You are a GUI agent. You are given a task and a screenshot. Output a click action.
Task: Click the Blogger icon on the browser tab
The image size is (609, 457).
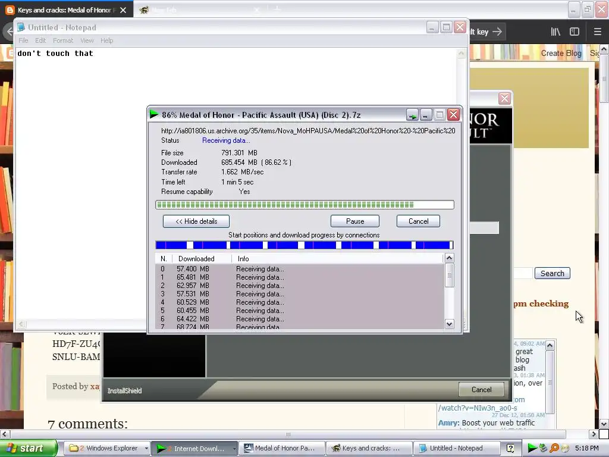coord(10,10)
